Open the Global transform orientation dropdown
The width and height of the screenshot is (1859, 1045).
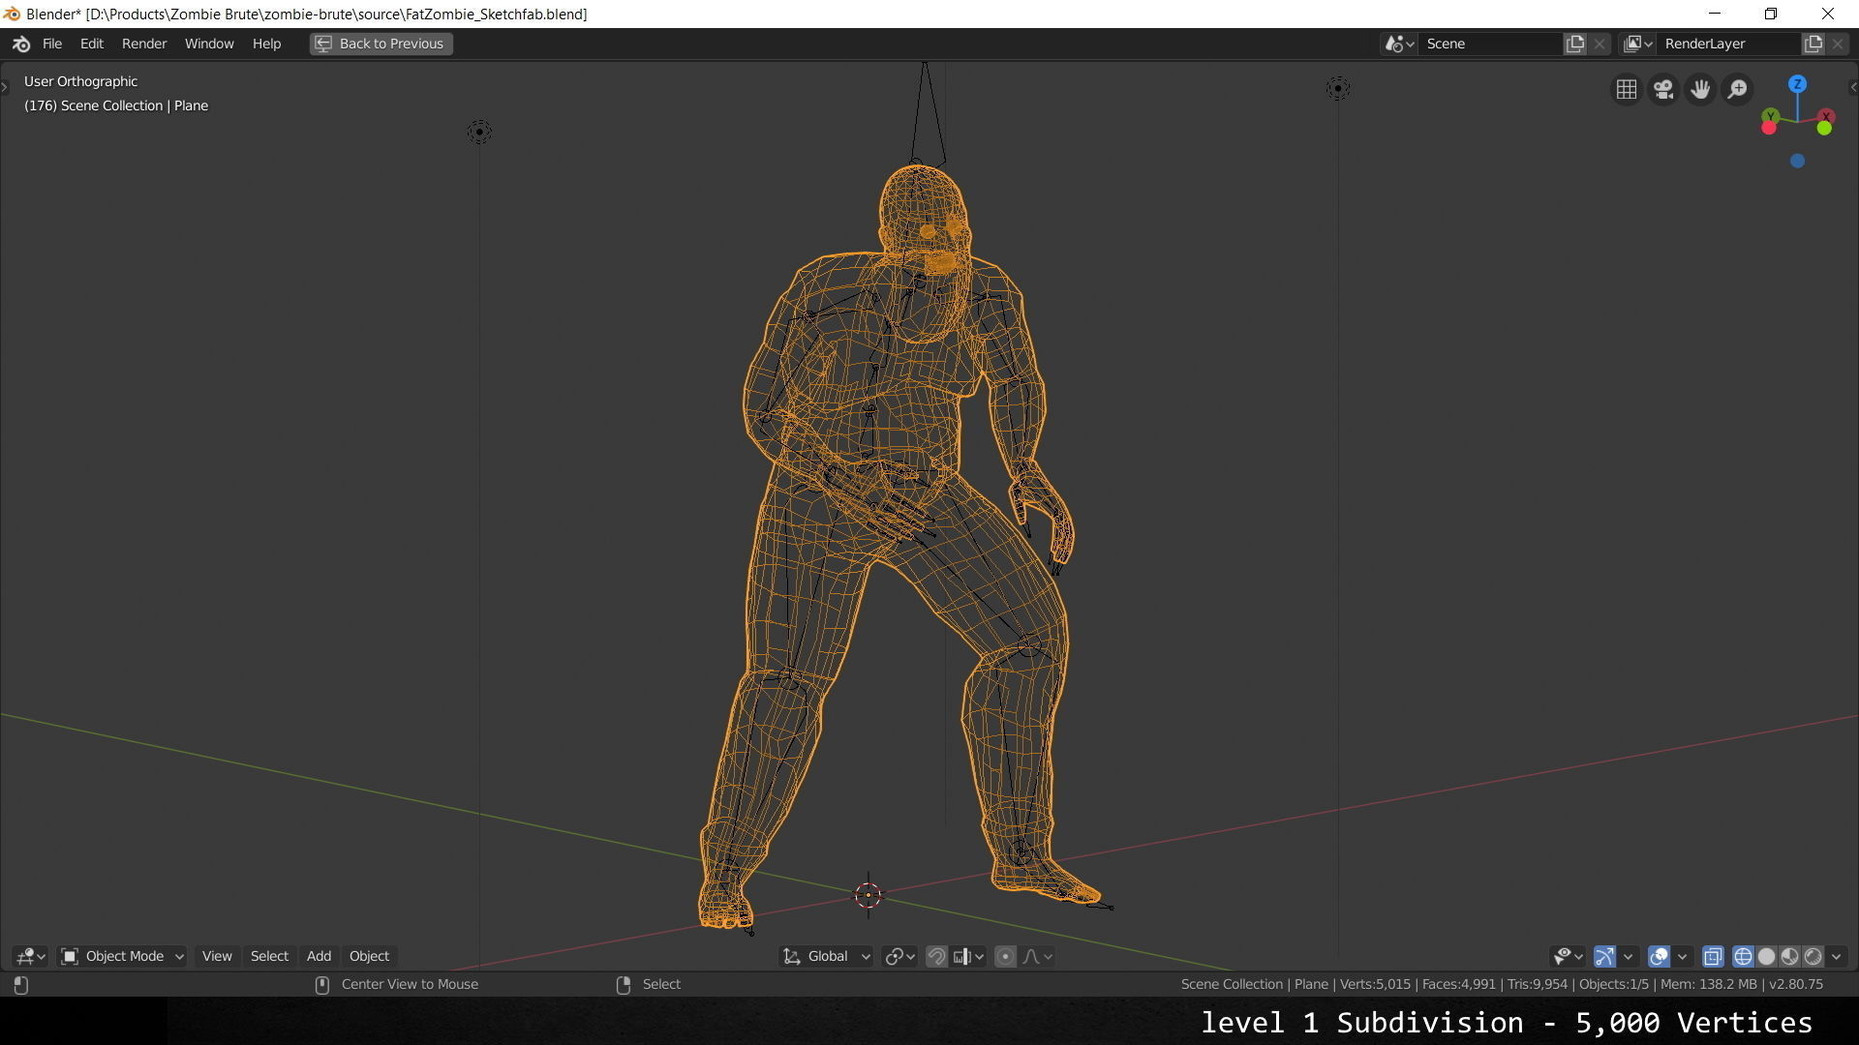pyautogui.click(x=827, y=957)
